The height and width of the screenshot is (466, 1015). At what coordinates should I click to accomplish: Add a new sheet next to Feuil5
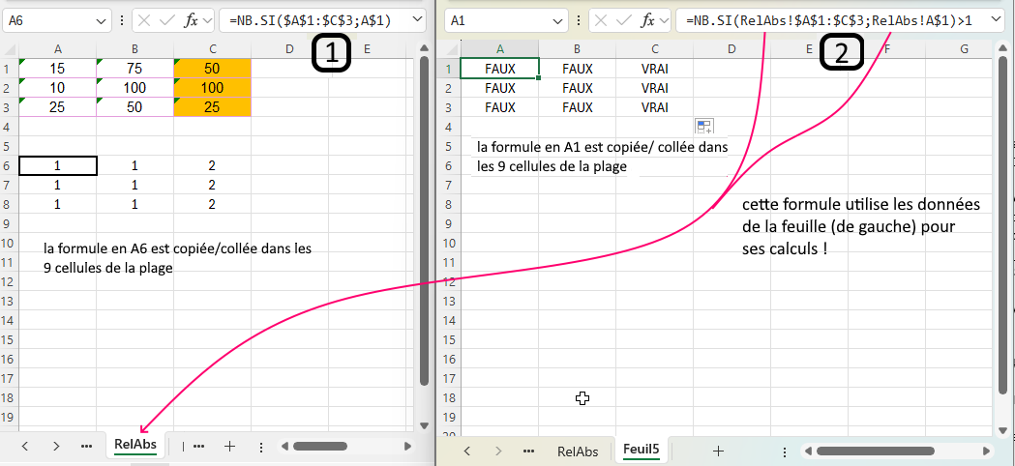[x=718, y=451]
